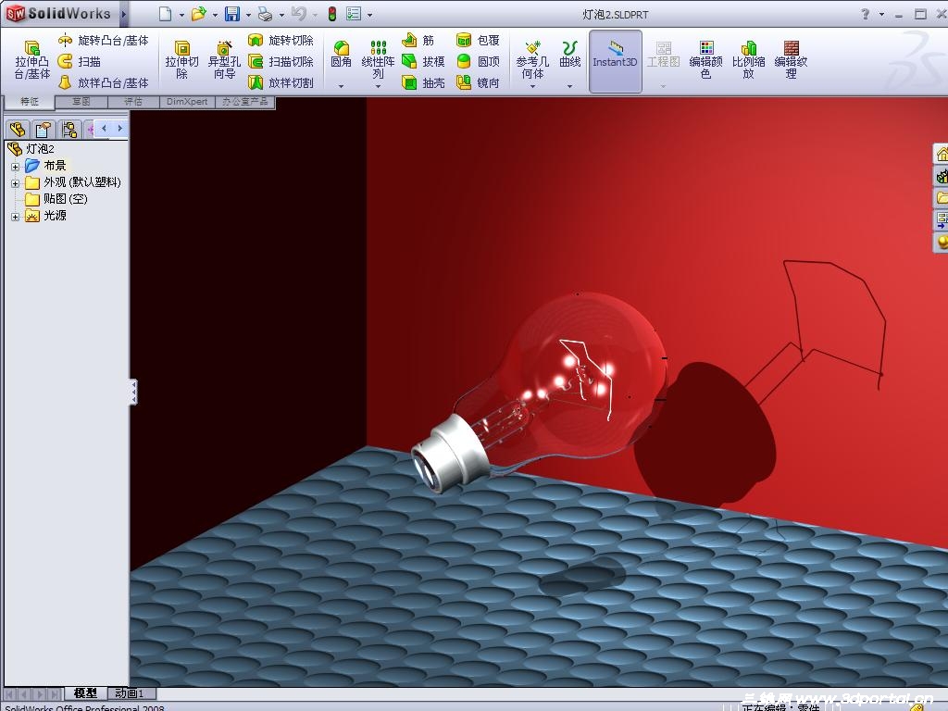Select the 拔模 draft tool
The height and width of the screenshot is (711, 948).
pyautogui.click(x=423, y=62)
